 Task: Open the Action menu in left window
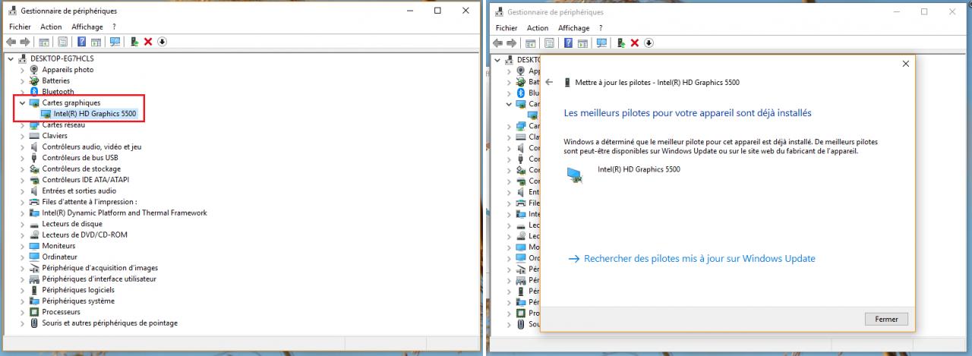tap(51, 27)
